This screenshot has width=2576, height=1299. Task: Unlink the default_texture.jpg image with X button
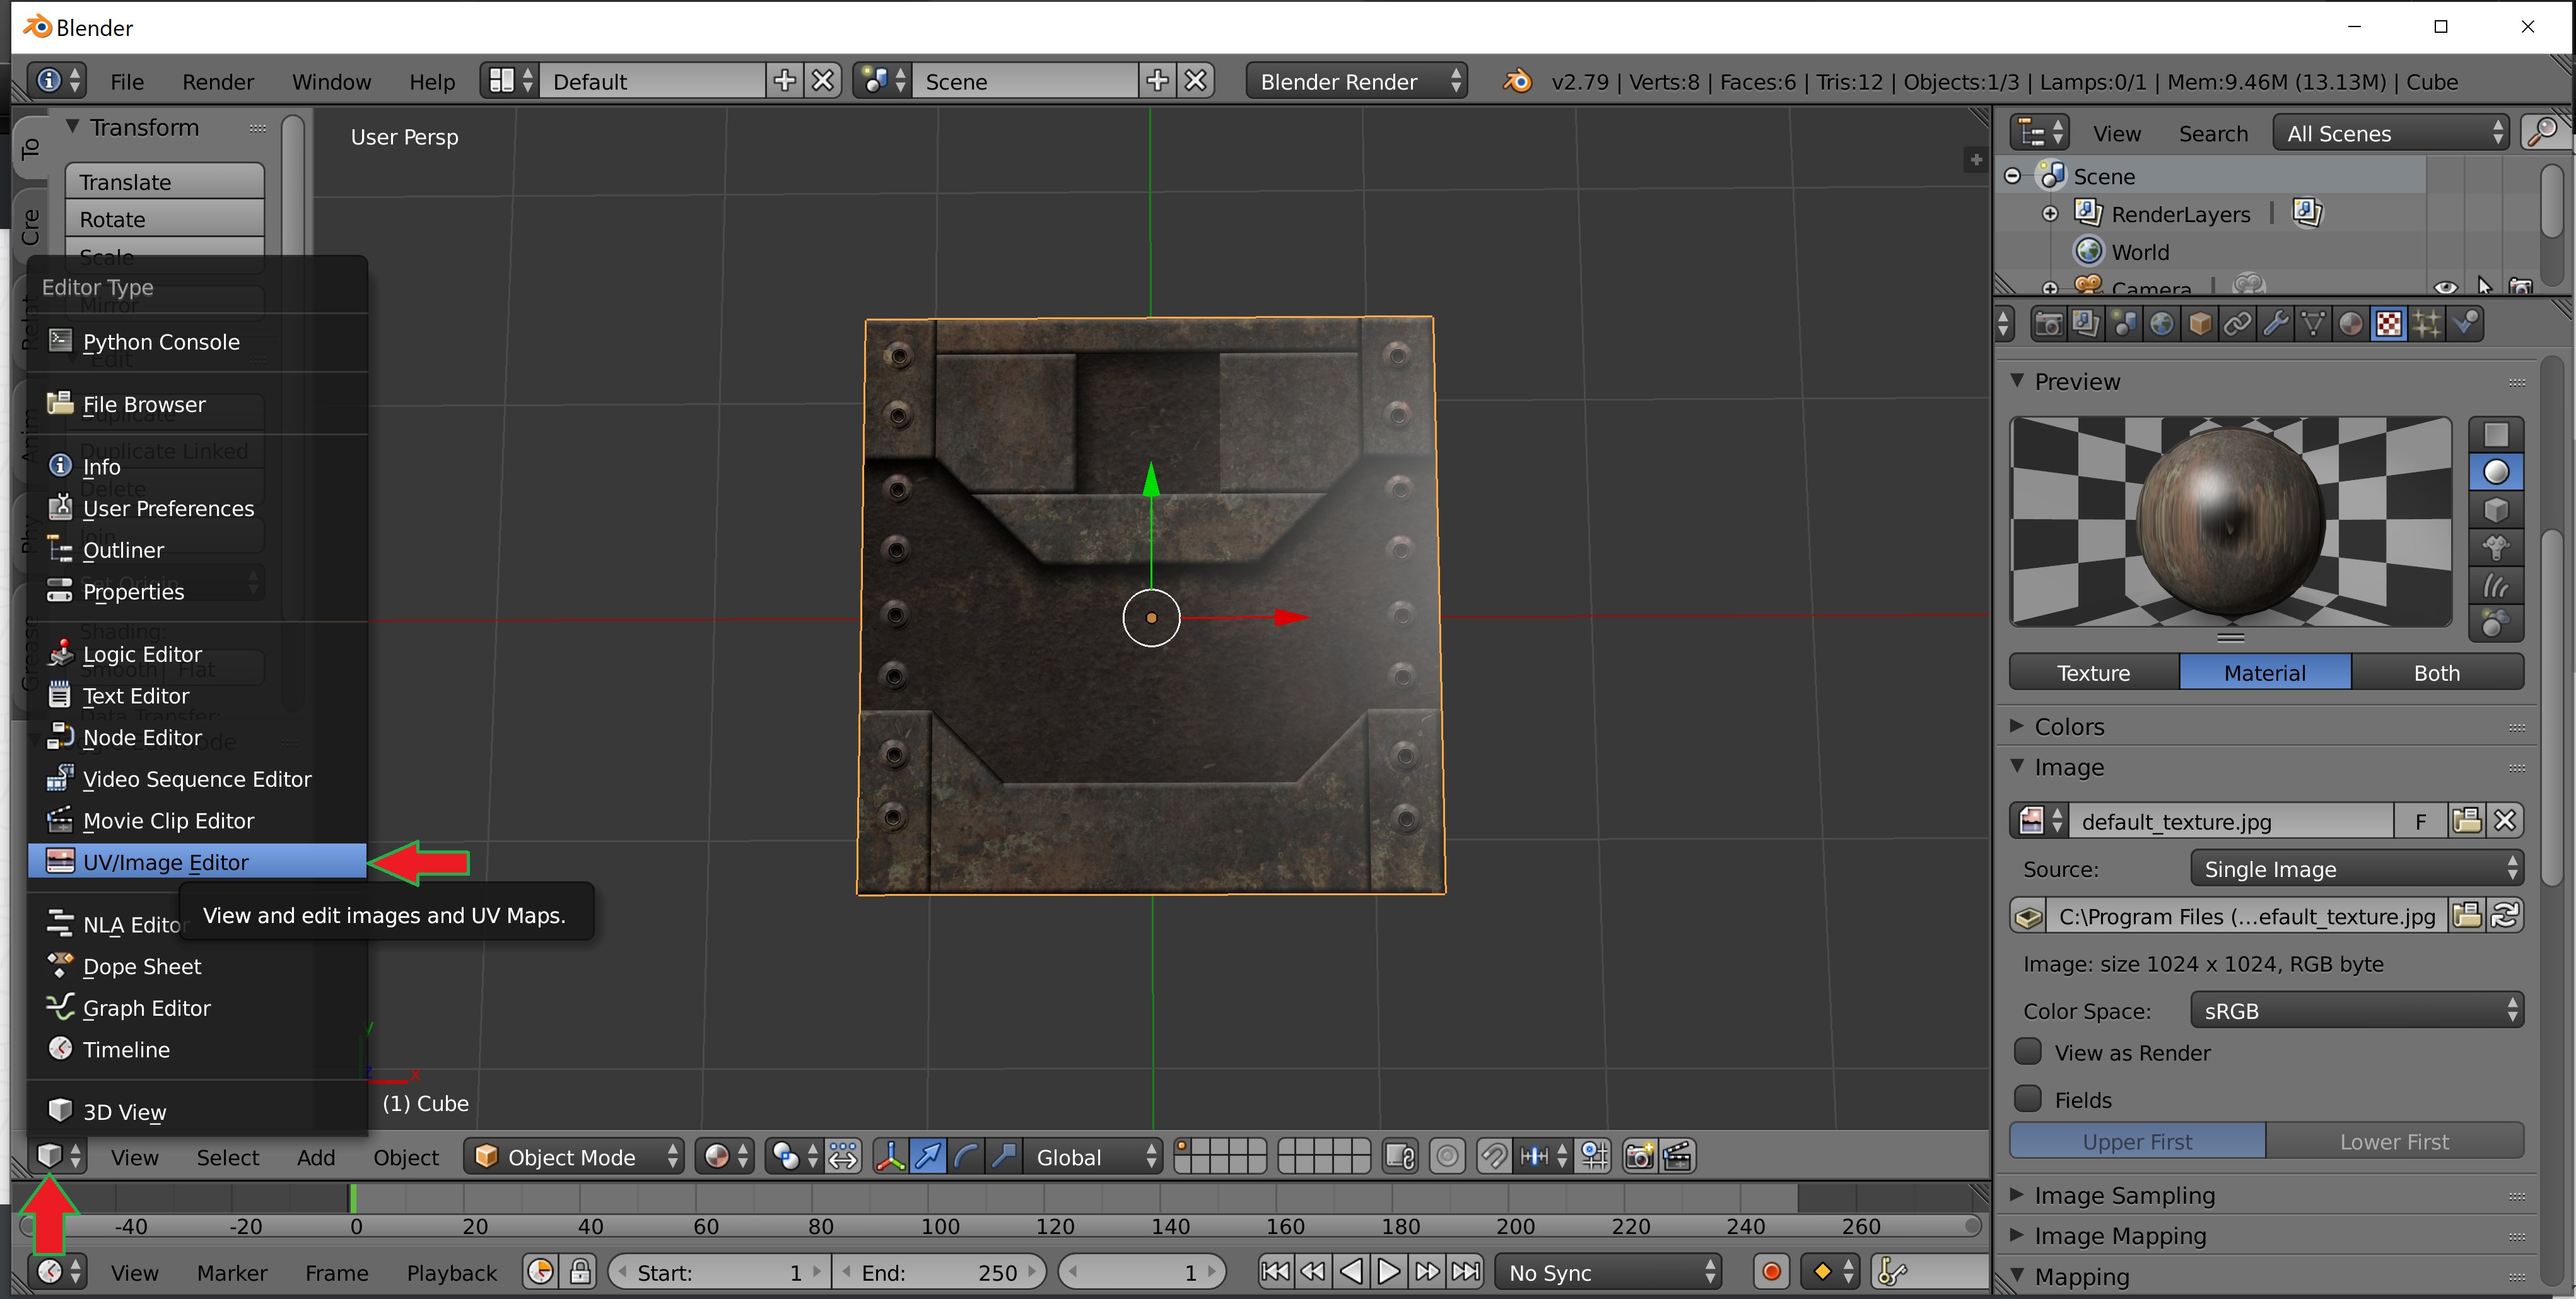tap(2505, 821)
